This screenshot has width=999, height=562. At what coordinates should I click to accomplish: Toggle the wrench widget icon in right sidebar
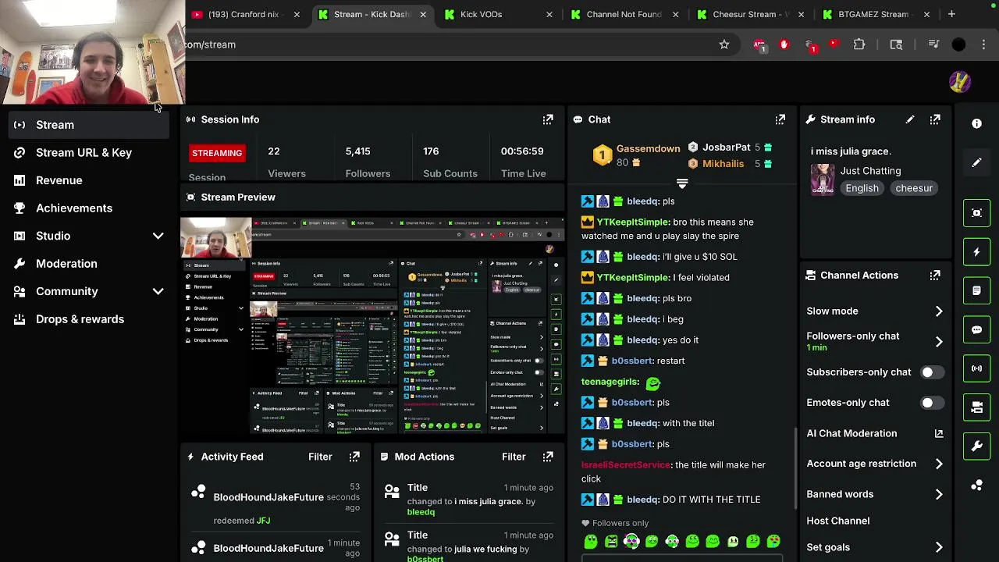tap(976, 446)
